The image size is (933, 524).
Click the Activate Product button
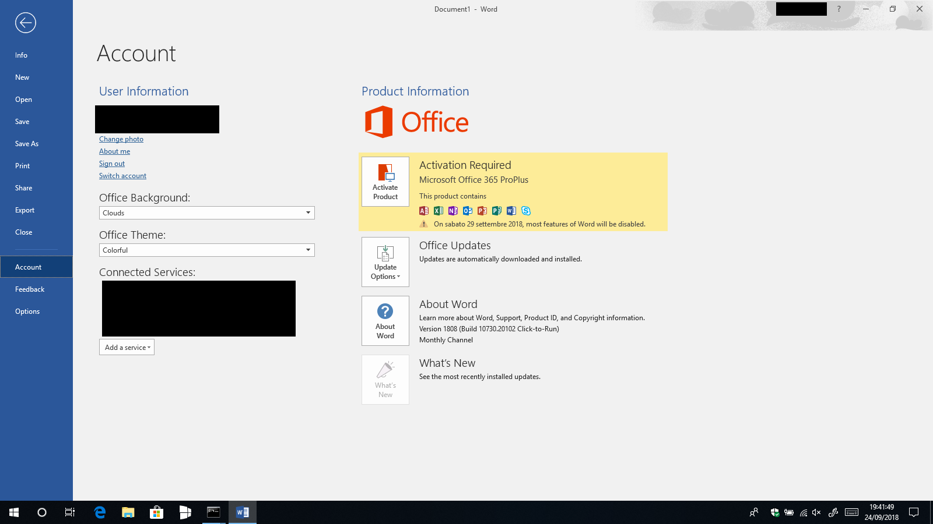(x=385, y=182)
